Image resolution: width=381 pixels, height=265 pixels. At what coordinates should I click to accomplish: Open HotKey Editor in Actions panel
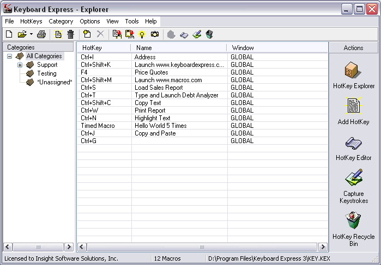pyautogui.click(x=354, y=149)
